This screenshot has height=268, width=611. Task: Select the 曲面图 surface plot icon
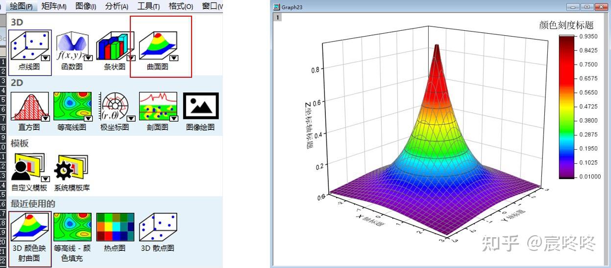click(158, 46)
